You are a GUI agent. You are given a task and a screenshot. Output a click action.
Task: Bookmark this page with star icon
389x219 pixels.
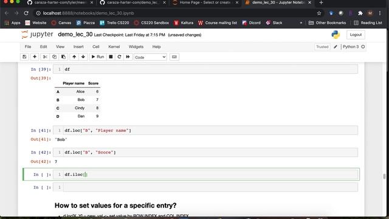click(x=318, y=13)
